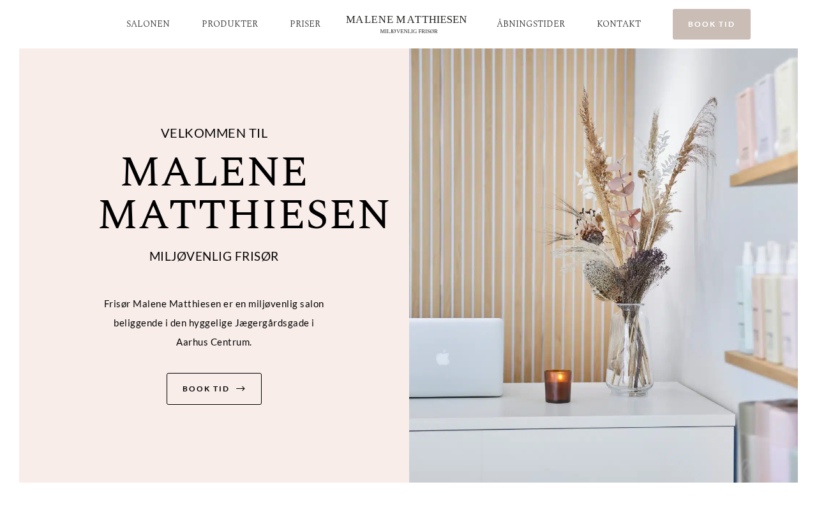Select Priser in the navigation bar

tap(305, 24)
